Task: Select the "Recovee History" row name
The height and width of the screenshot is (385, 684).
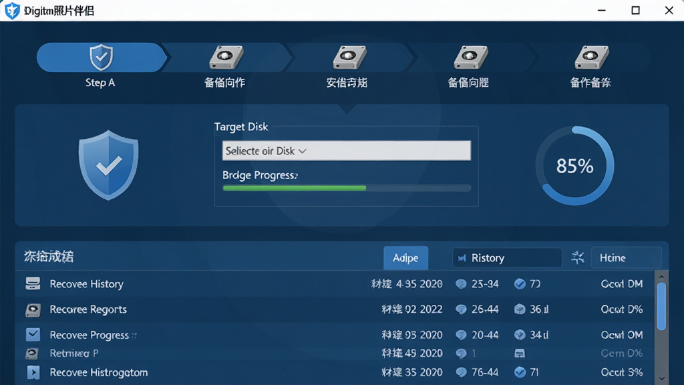Action: 86,284
